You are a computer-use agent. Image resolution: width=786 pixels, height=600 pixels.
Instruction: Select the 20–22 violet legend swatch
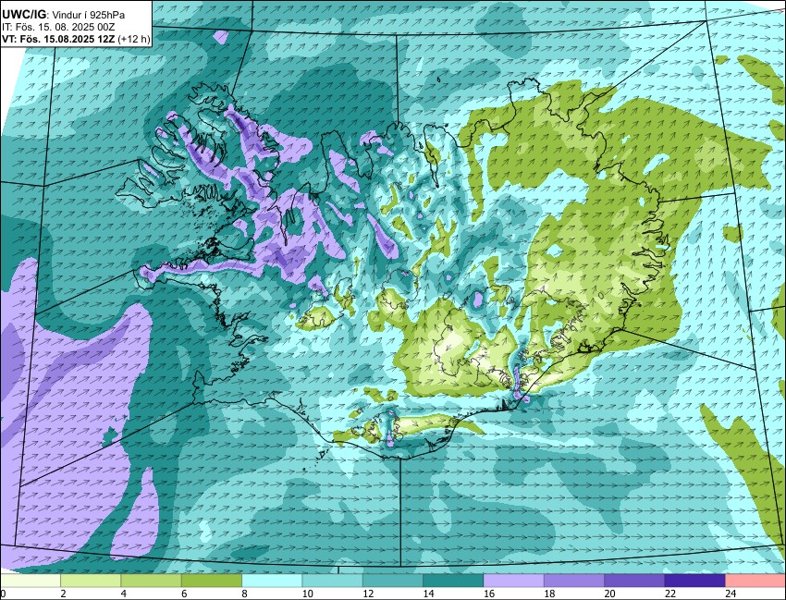pos(634,581)
